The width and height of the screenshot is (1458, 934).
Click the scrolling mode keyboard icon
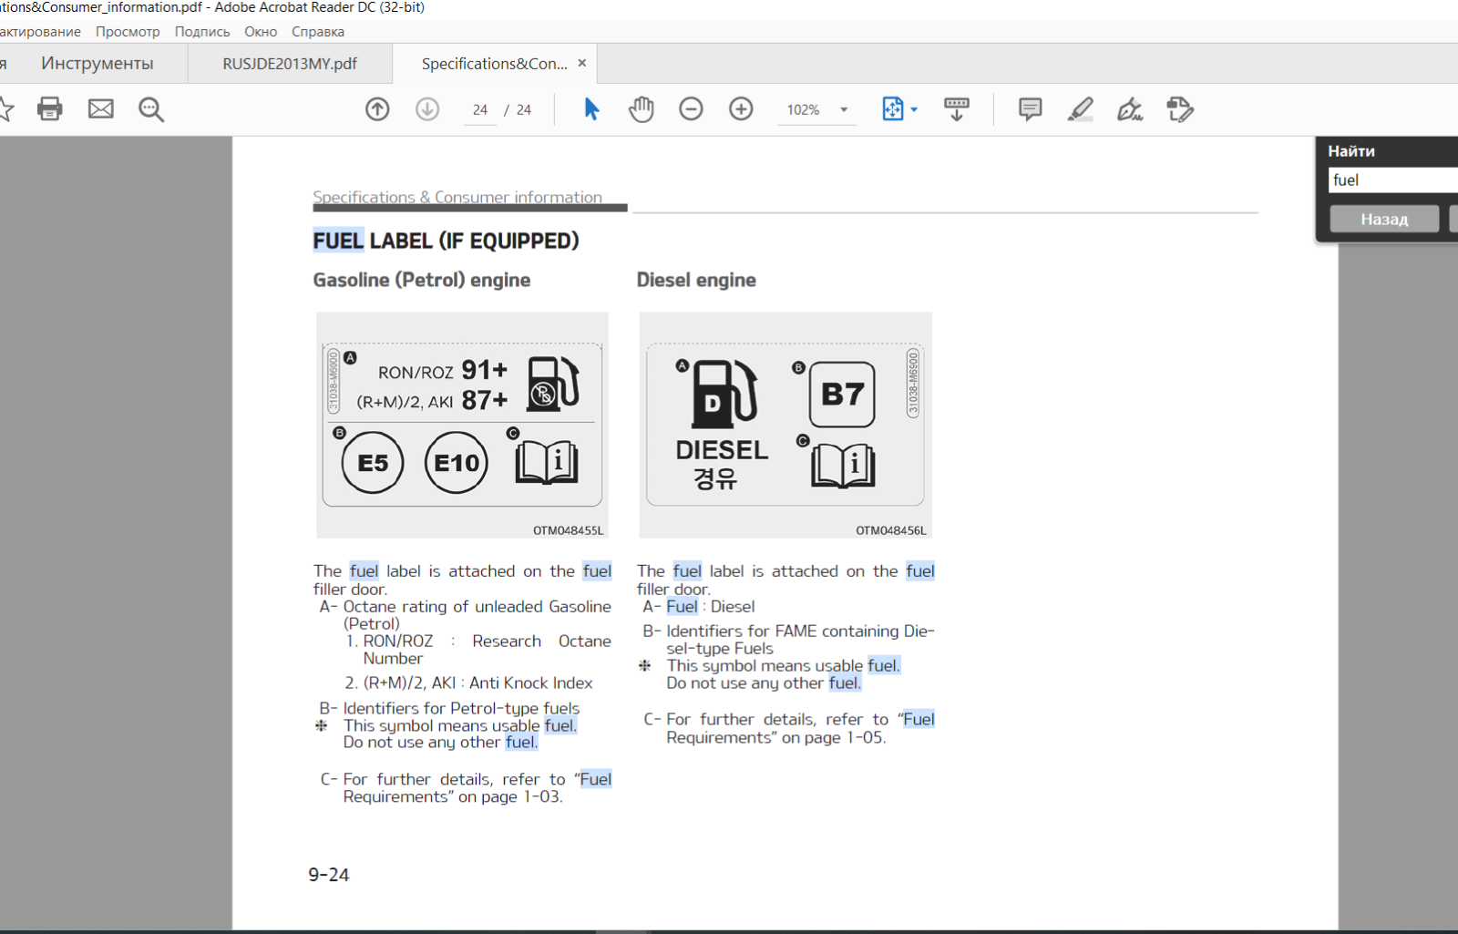click(x=957, y=109)
